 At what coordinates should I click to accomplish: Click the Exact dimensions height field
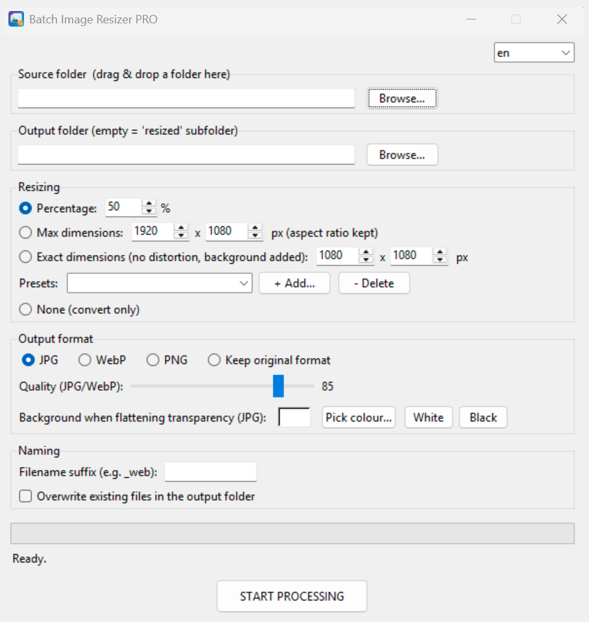411,256
